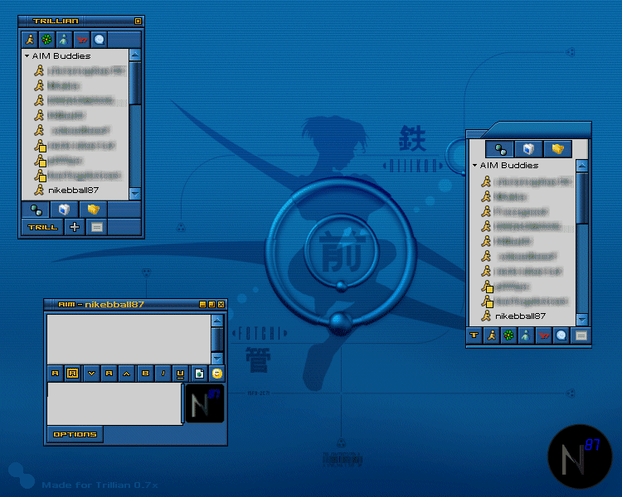This screenshot has width=622, height=497.
Task: Click the connection spheres icon above the TRILL button
Action: click(x=36, y=210)
